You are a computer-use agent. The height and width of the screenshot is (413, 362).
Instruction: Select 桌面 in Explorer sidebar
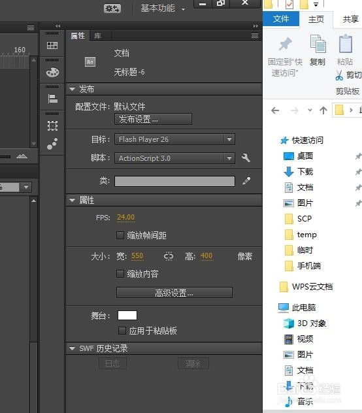298,156
